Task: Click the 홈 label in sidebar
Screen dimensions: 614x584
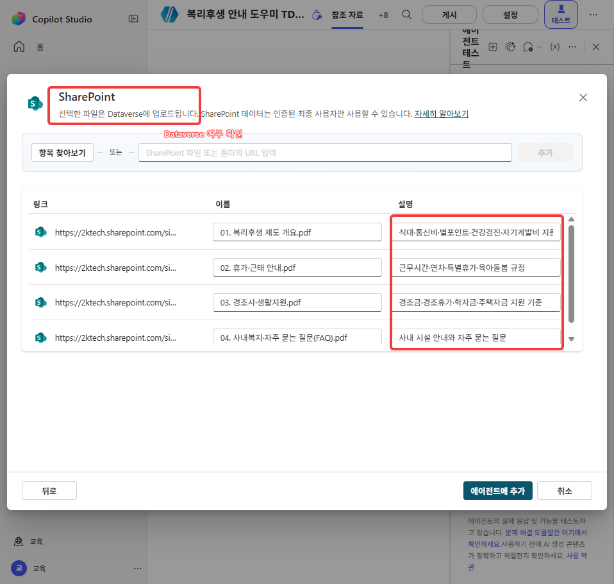Action: coord(40,47)
